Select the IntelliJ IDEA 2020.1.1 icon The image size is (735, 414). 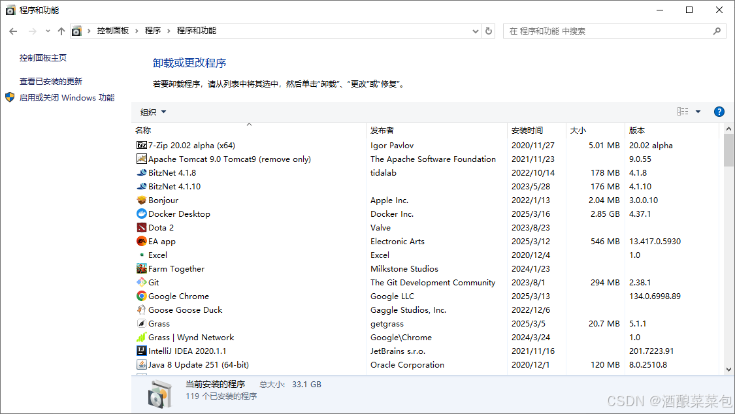click(x=142, y=351)
